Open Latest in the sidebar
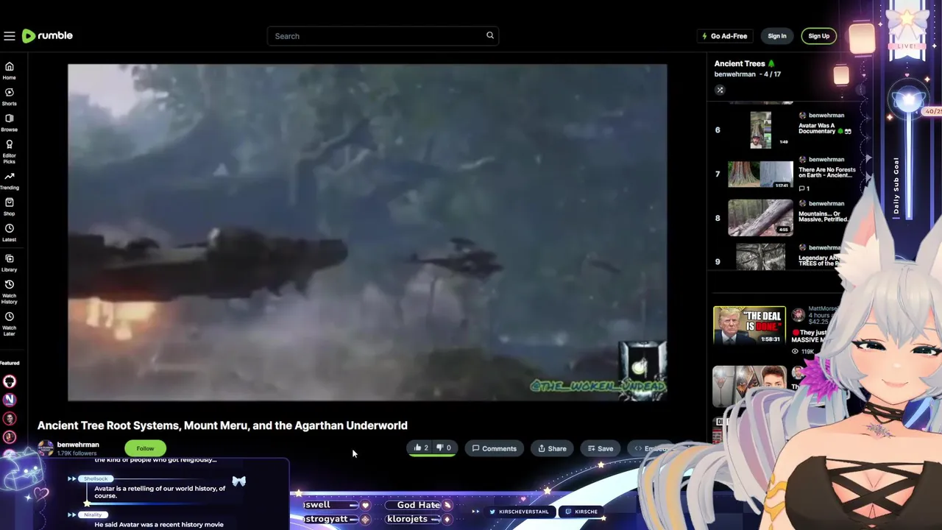The height and width of the screenshot is (530, 942). point(10,233)
